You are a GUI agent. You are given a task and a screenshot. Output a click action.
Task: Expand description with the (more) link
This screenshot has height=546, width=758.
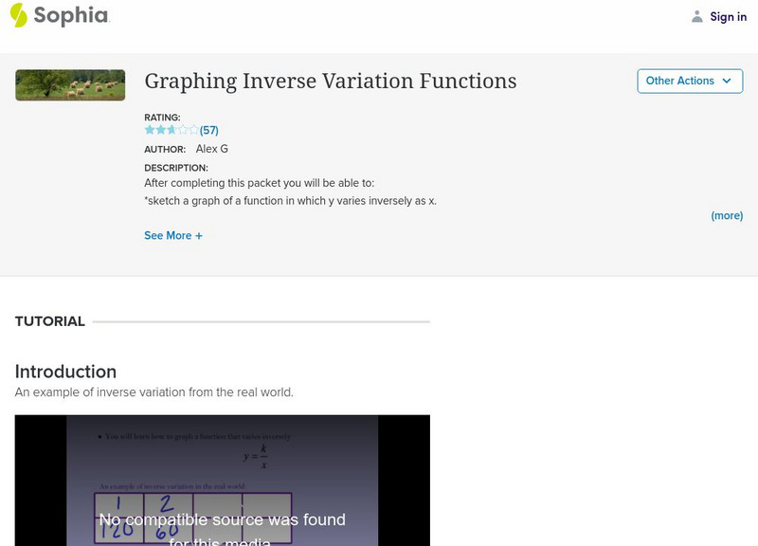727,215
